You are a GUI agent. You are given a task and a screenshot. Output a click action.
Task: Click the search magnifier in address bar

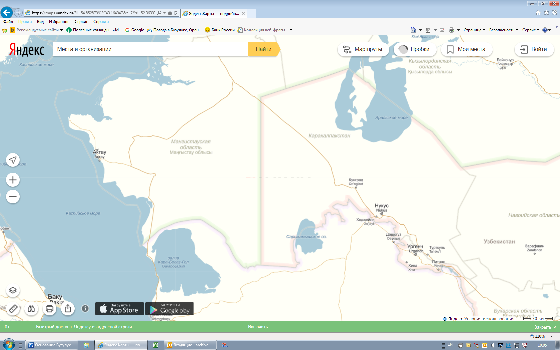(x=159, y=13)
